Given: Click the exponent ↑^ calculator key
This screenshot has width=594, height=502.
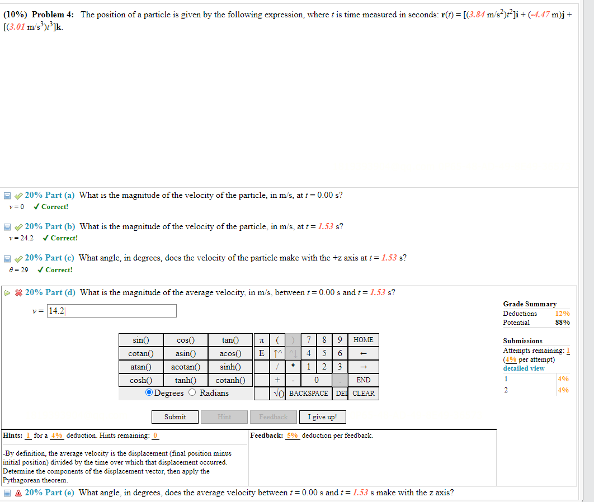Looking at the screenshot, I should (278, 353).
